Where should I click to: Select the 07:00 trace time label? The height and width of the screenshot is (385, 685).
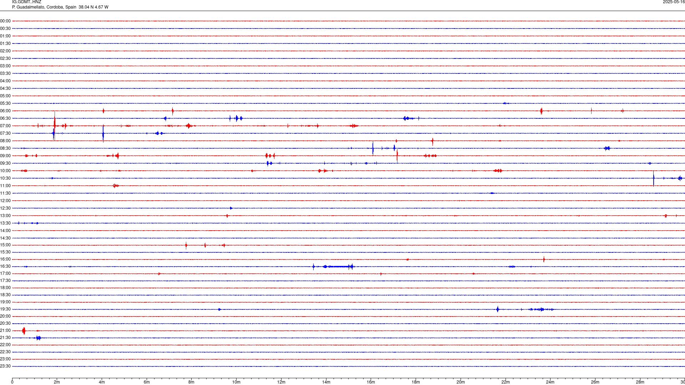[x=5, y=126]
